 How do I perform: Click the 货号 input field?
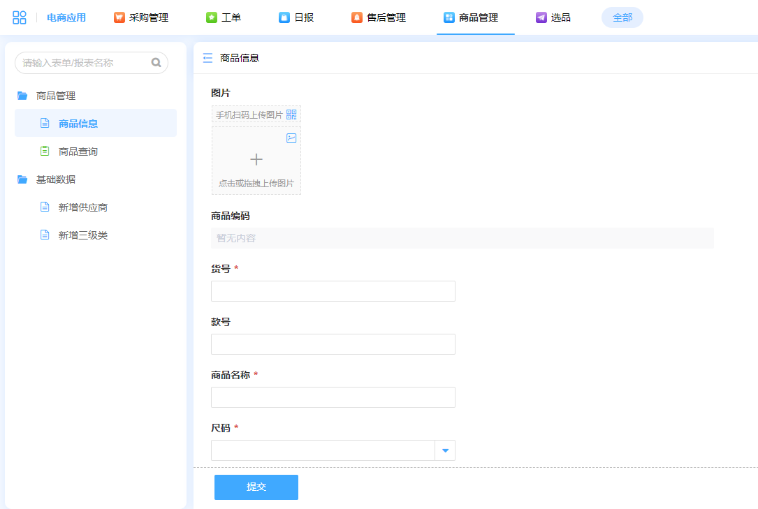(333, 291)
